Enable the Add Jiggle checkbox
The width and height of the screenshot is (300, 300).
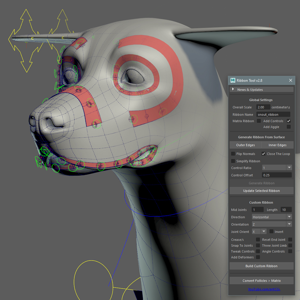pyautogui.click(x=289, y=127)
